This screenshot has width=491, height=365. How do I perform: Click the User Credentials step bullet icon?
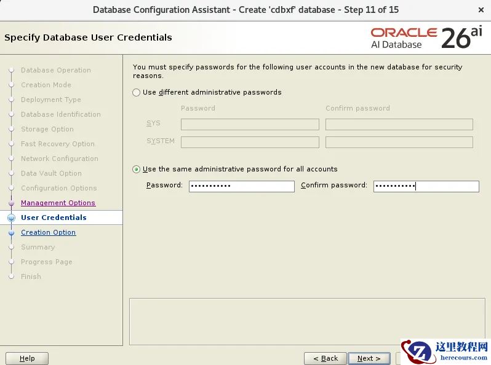coord(11,218)
